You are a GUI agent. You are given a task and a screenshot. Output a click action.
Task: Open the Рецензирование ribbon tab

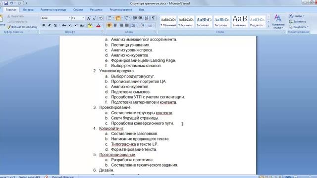click(x=121, y=10)
